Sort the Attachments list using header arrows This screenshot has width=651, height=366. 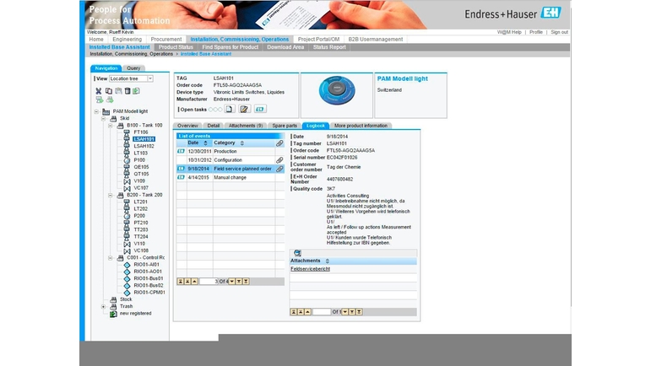pos(327,261)
